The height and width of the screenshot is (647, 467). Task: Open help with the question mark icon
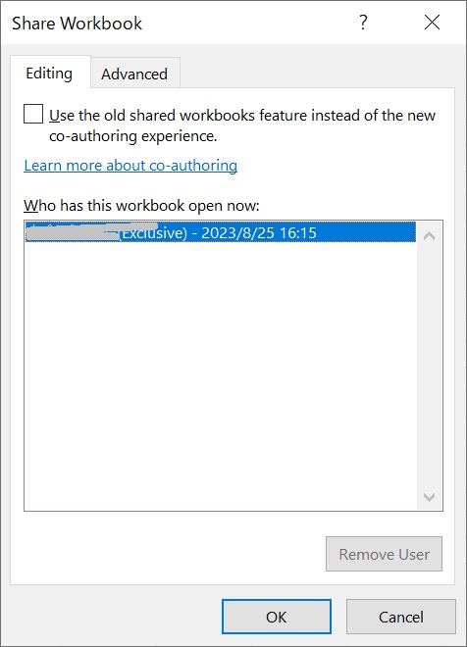363,23
